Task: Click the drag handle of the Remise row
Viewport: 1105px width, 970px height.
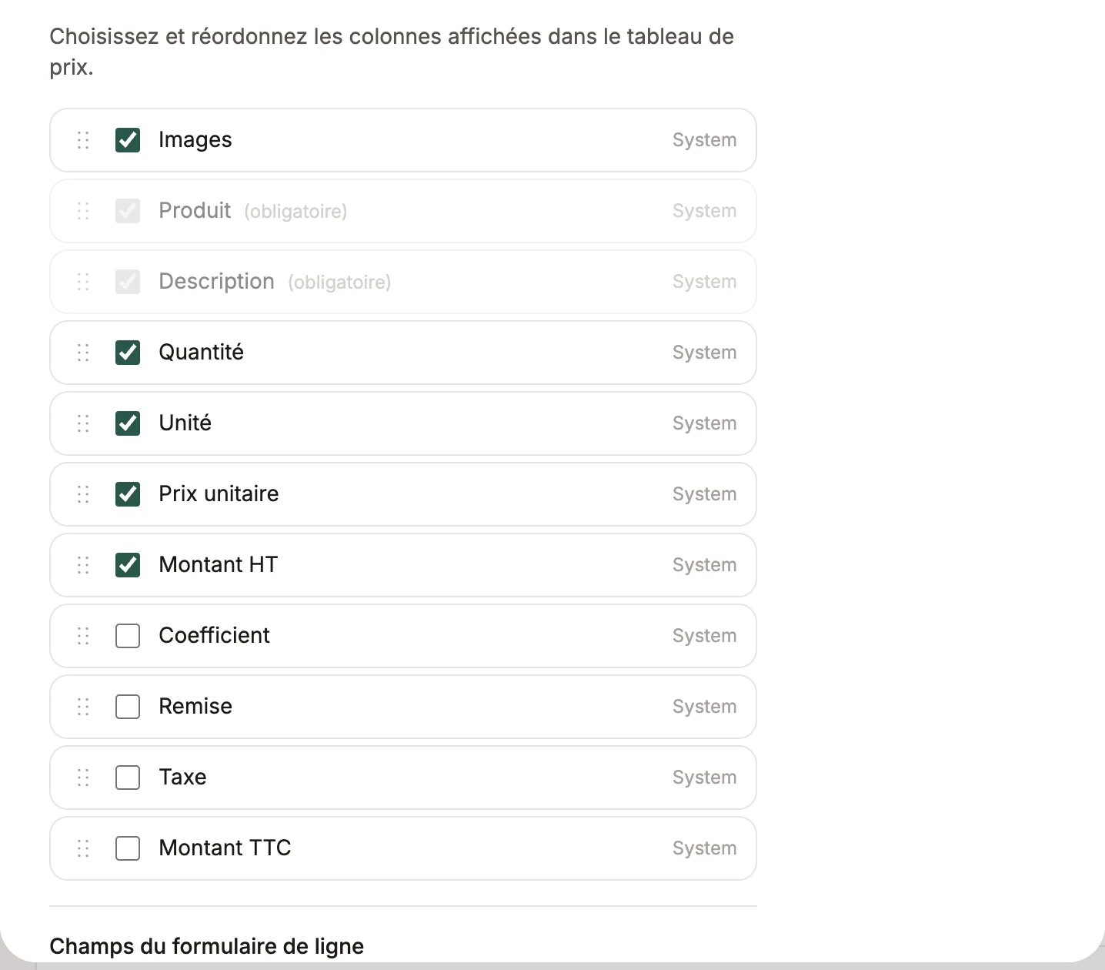Action: click(83, 707)
